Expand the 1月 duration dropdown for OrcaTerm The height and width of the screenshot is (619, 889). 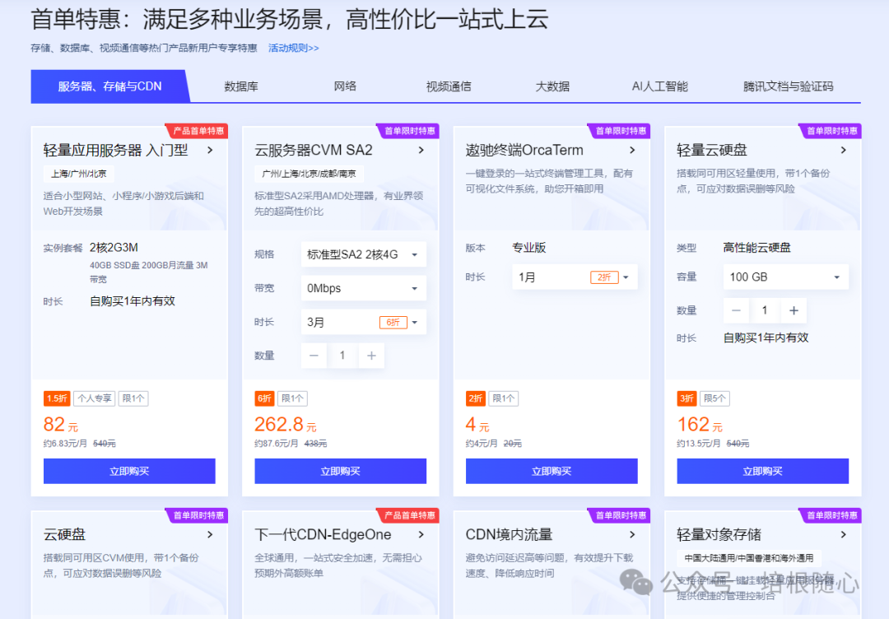(x=575, y=277)
